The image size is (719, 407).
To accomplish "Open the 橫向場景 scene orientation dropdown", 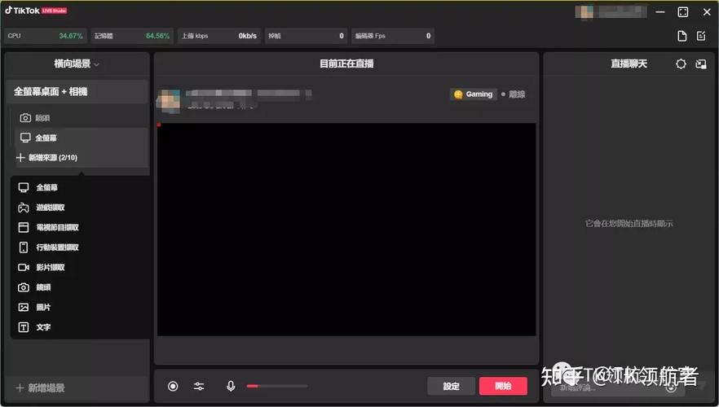I will [77, 63].
